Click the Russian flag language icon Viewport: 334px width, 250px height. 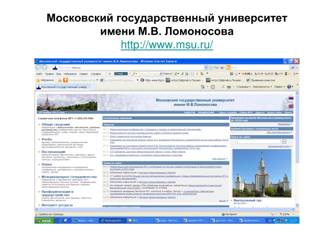pos(291,98)
